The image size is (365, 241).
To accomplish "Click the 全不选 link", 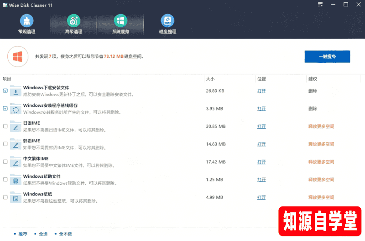I will click(x=65, y=234).
